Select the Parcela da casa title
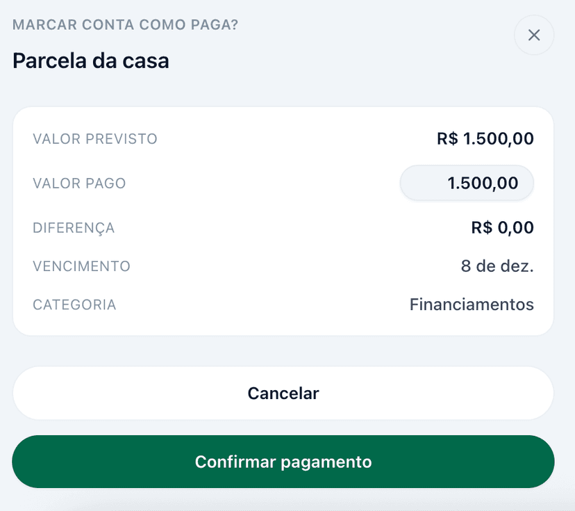Screen dimensions: 575x511 click(90, 60)
